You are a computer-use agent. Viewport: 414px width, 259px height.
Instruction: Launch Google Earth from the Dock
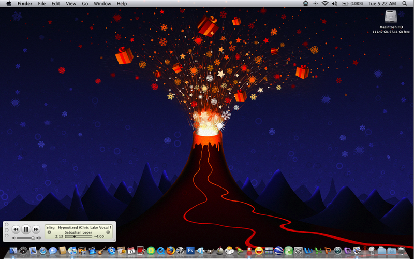(x=278, y=251)
